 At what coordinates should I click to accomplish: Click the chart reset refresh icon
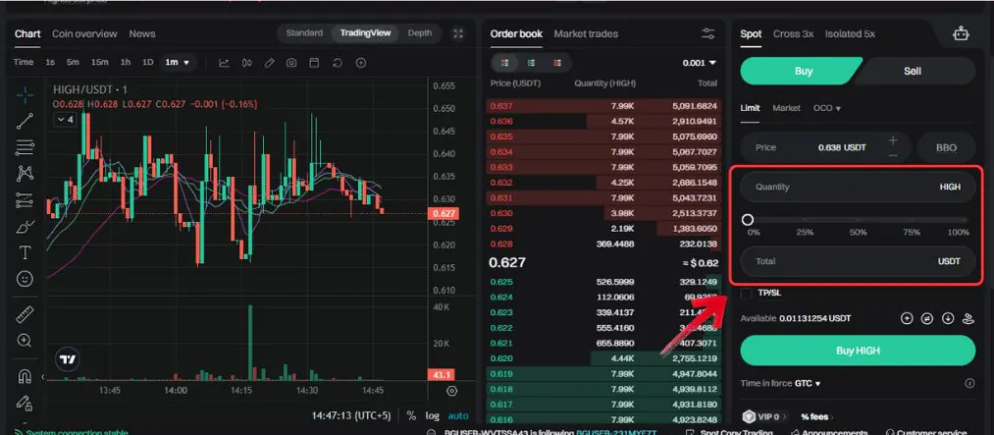(338, 63)
